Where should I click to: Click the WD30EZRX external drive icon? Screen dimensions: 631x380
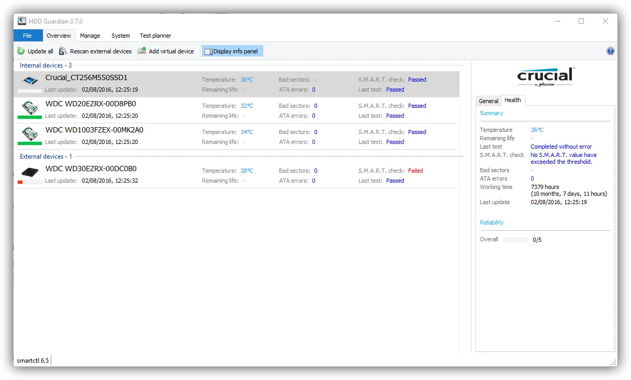click(x=30, y=172)
